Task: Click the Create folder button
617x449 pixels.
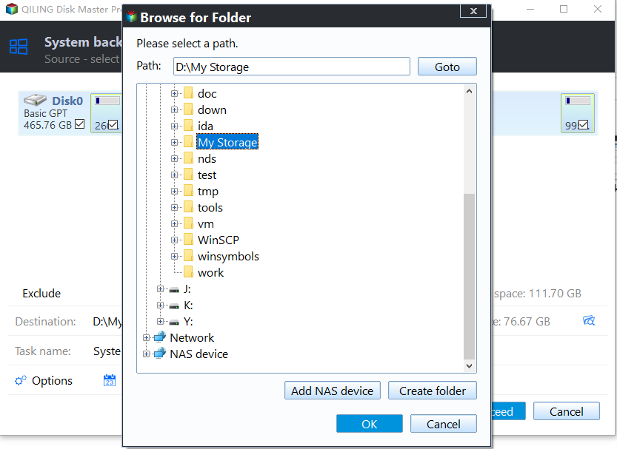Action: coord(433,391)
